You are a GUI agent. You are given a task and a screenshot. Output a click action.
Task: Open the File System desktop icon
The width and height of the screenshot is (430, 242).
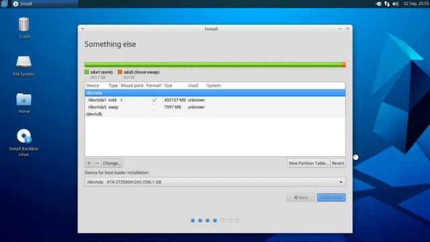click(x=24, y=65)
